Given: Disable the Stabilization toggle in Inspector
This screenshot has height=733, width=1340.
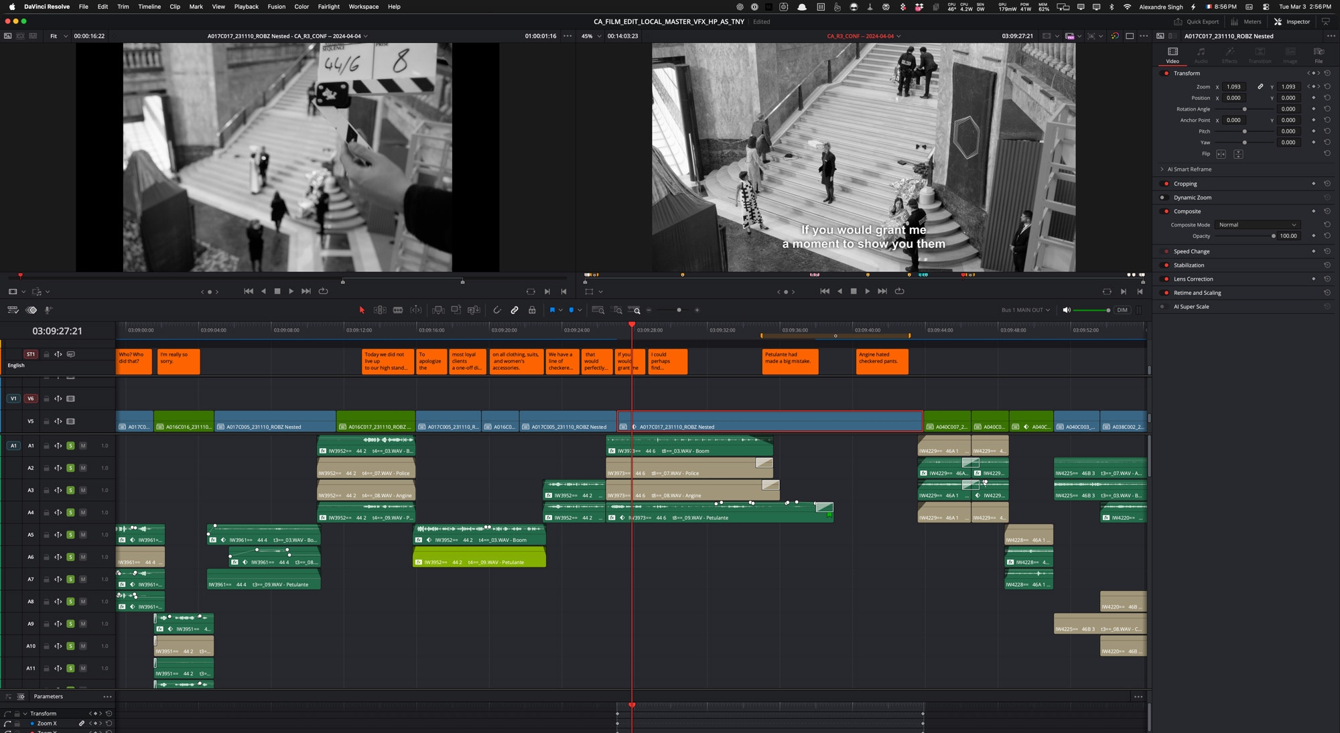Looking at the screenshot, I should [1166, 265].
